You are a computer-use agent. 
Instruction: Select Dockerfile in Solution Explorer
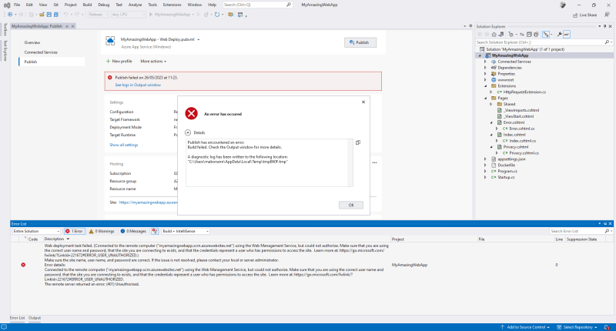click(507, 165)
